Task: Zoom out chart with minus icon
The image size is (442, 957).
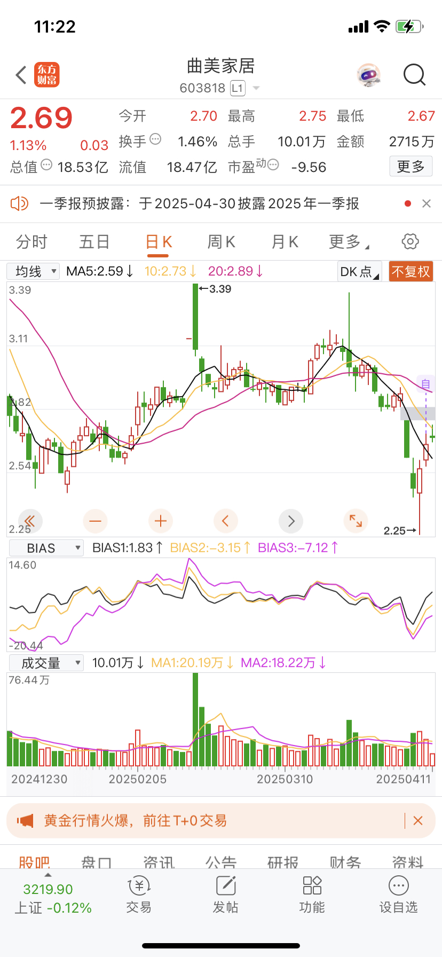Action: point(96,521)
